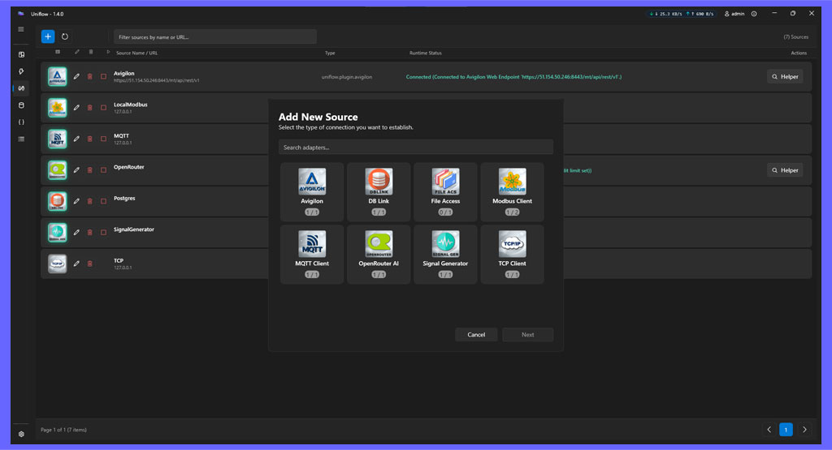Toggle the stop square for Avigilon source

(x=103, y=77)
